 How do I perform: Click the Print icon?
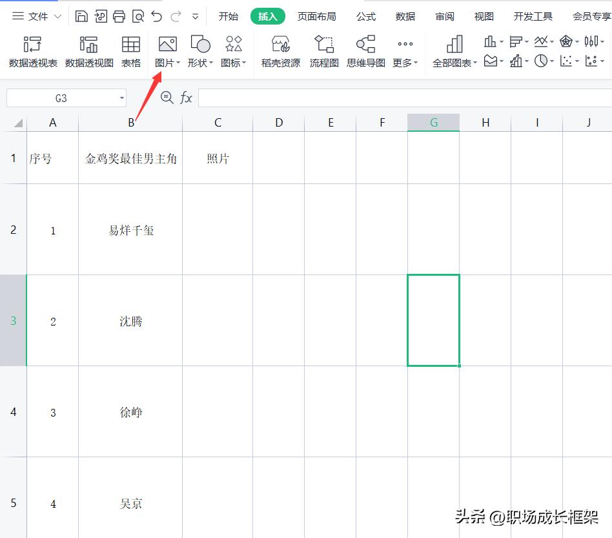click(120, 16)
